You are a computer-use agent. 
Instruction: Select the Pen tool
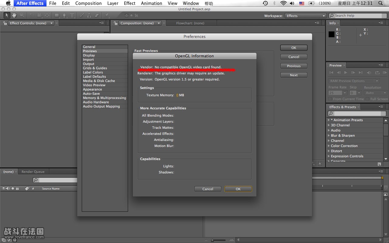coord(64,15)
